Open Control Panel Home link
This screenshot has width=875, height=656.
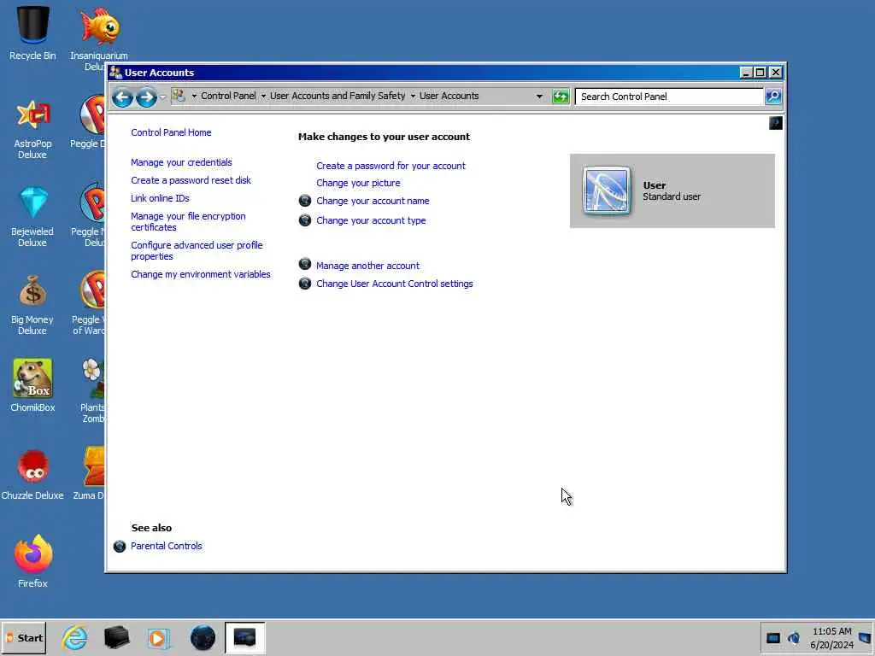171,132
